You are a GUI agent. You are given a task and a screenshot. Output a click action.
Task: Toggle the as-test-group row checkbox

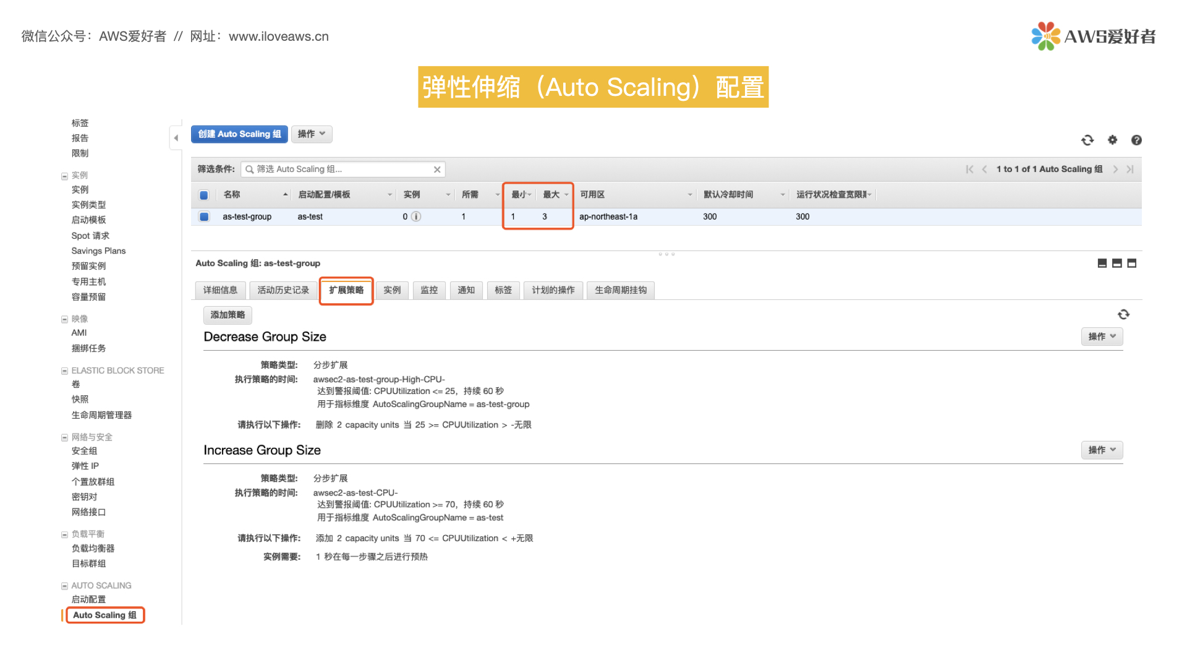tap(203, 216)
